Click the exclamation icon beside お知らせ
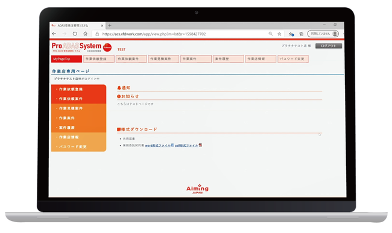The height and width of the screenshot is (233, 392). 119,96
